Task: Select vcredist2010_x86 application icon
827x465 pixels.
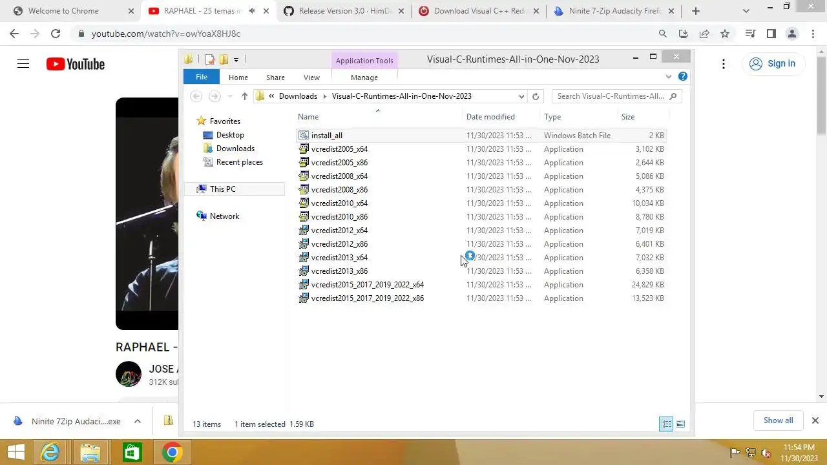Action: pos(304,217)
